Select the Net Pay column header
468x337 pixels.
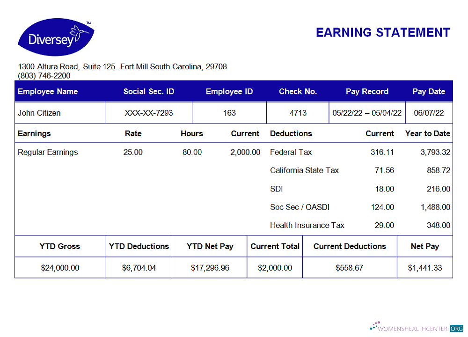[x=424, y=246]
